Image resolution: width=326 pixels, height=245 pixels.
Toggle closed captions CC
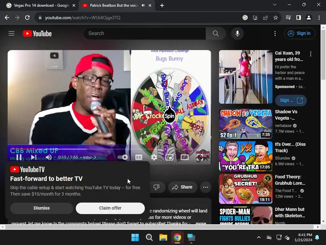139,157
